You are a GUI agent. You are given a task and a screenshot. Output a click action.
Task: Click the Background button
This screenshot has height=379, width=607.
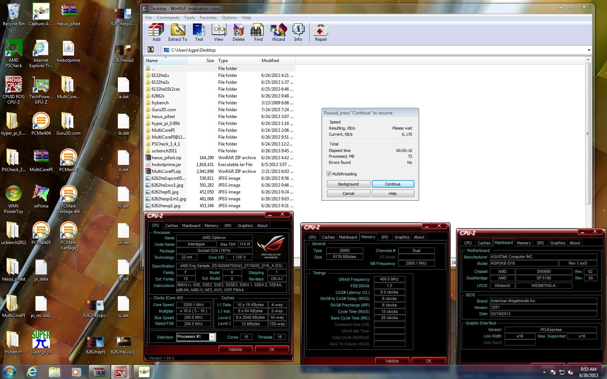tap(348, 184)
